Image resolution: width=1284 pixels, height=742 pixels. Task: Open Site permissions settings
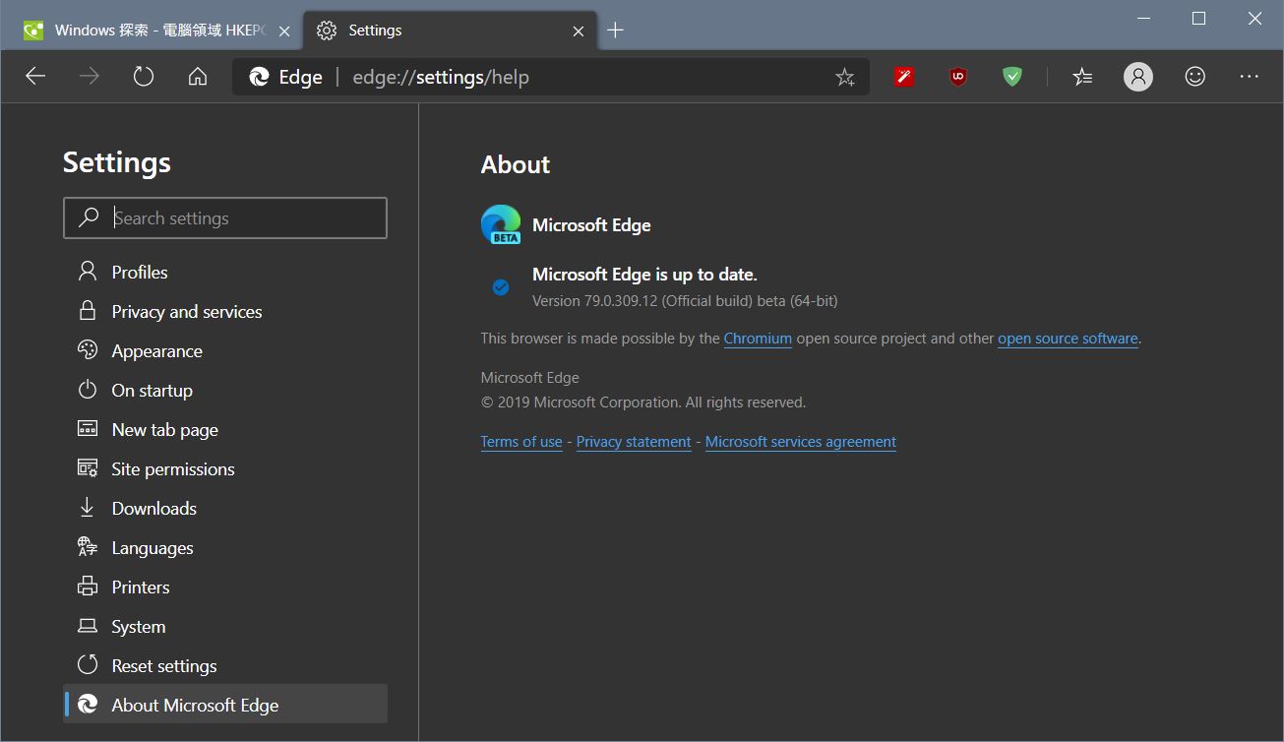click(225, 468)
